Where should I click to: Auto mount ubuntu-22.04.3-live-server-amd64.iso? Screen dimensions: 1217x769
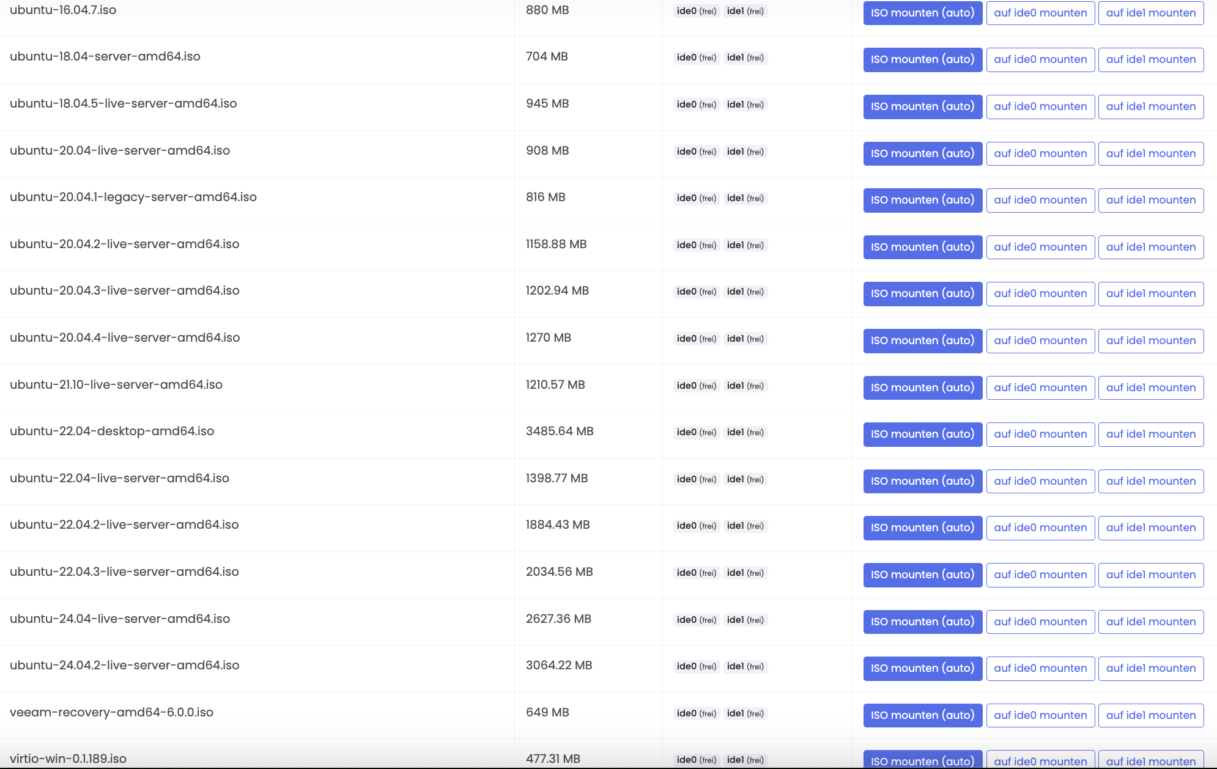[922, 575]
